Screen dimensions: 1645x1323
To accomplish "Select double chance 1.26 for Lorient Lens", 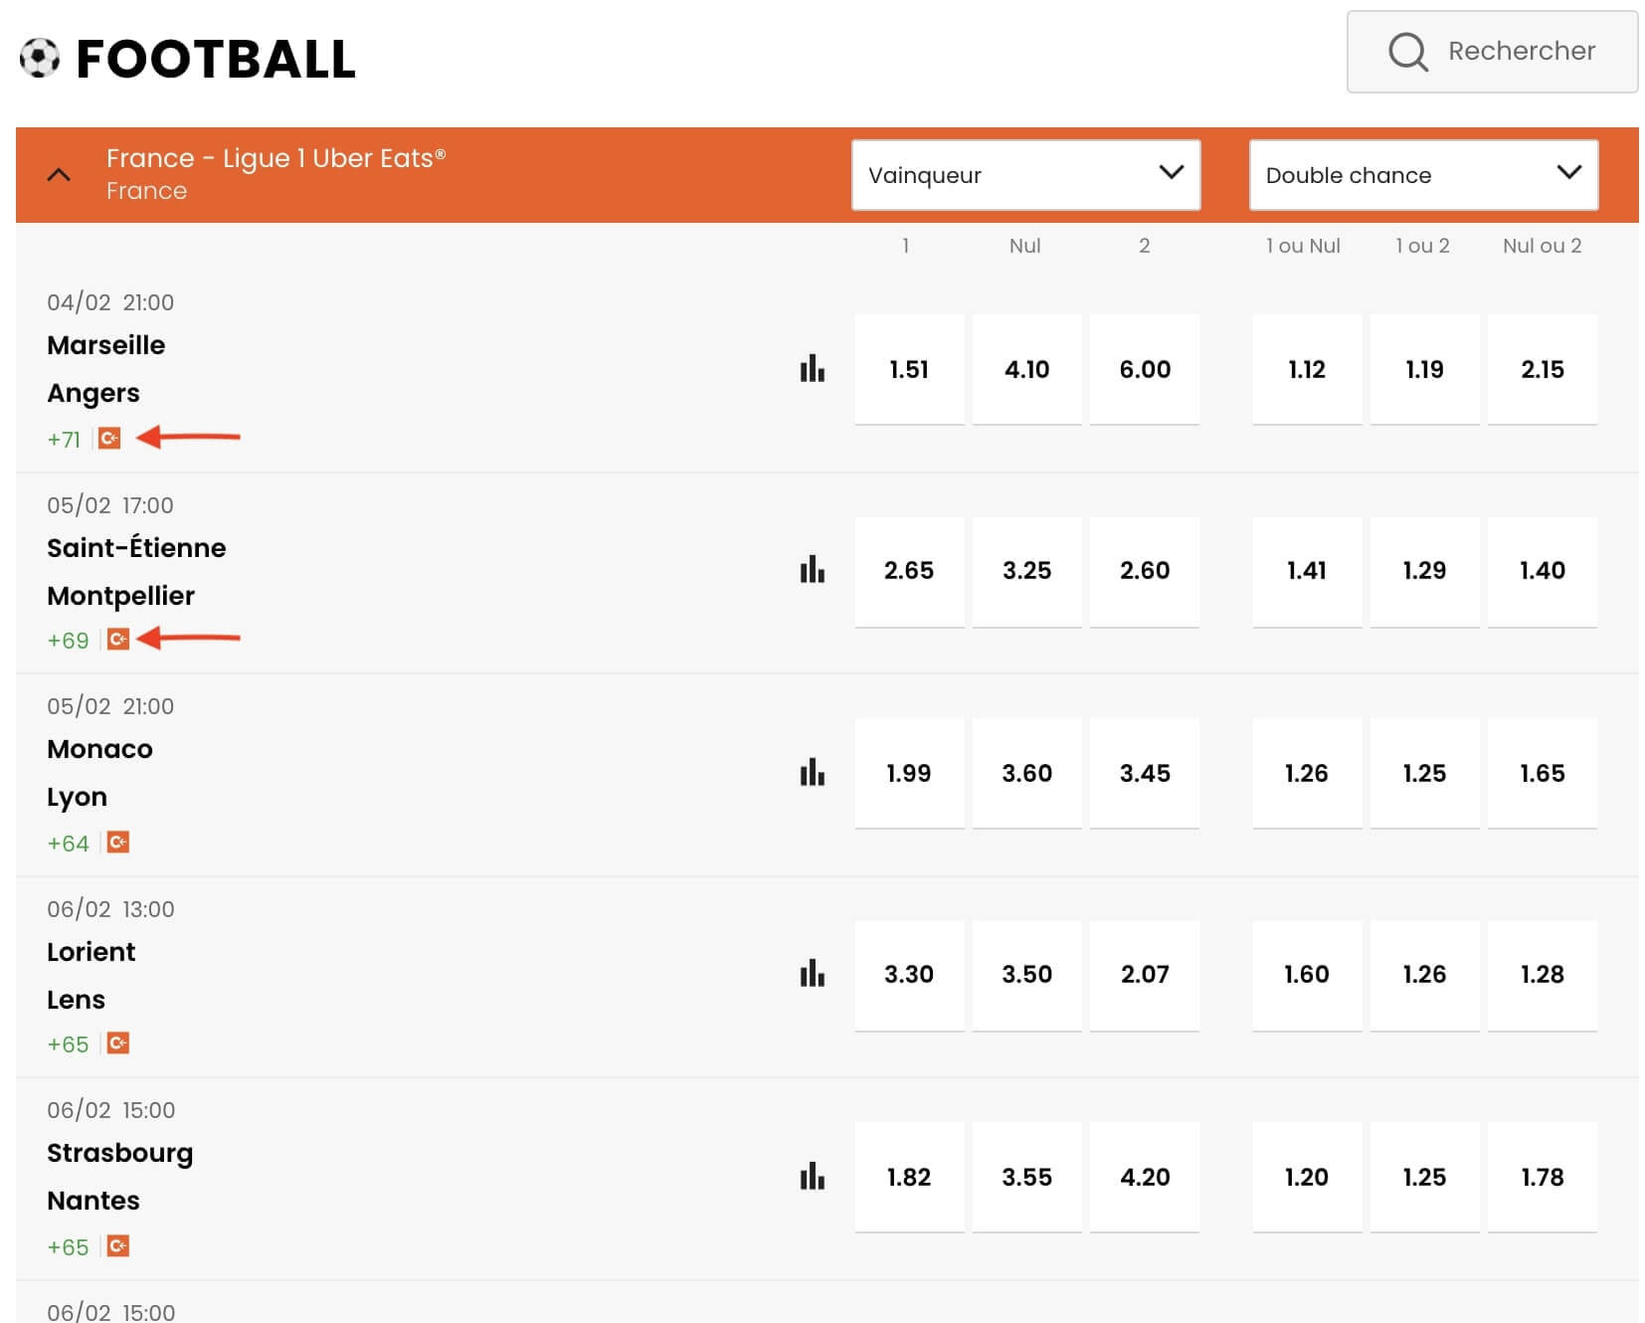I will [1424, 975].
